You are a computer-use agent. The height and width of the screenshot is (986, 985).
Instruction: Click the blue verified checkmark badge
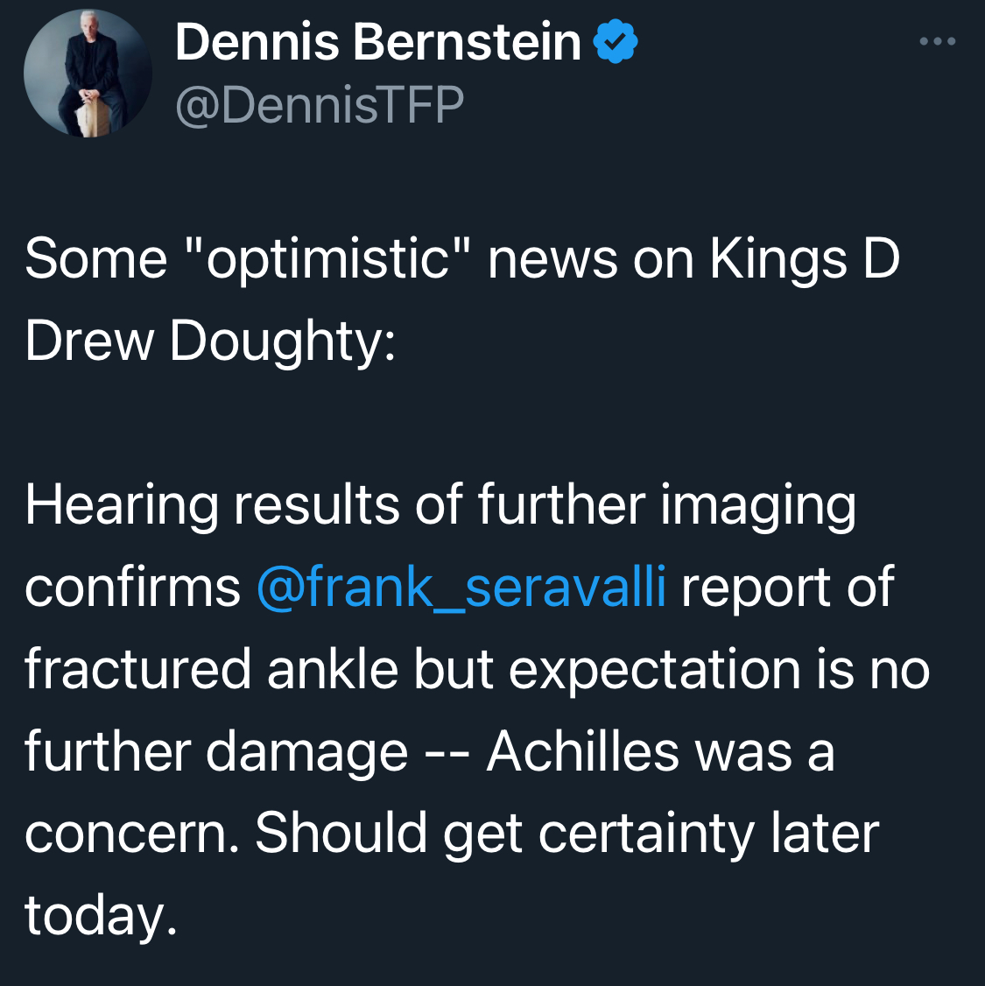(x=616, y=41)
